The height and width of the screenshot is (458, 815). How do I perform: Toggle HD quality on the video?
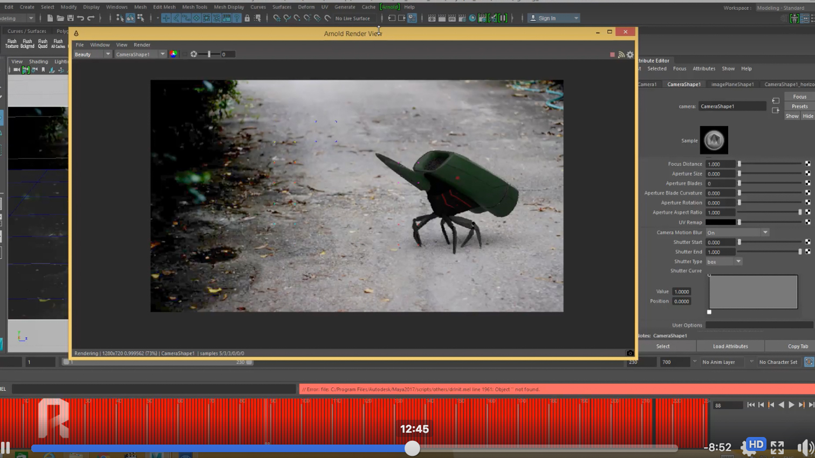click(756, 445)
